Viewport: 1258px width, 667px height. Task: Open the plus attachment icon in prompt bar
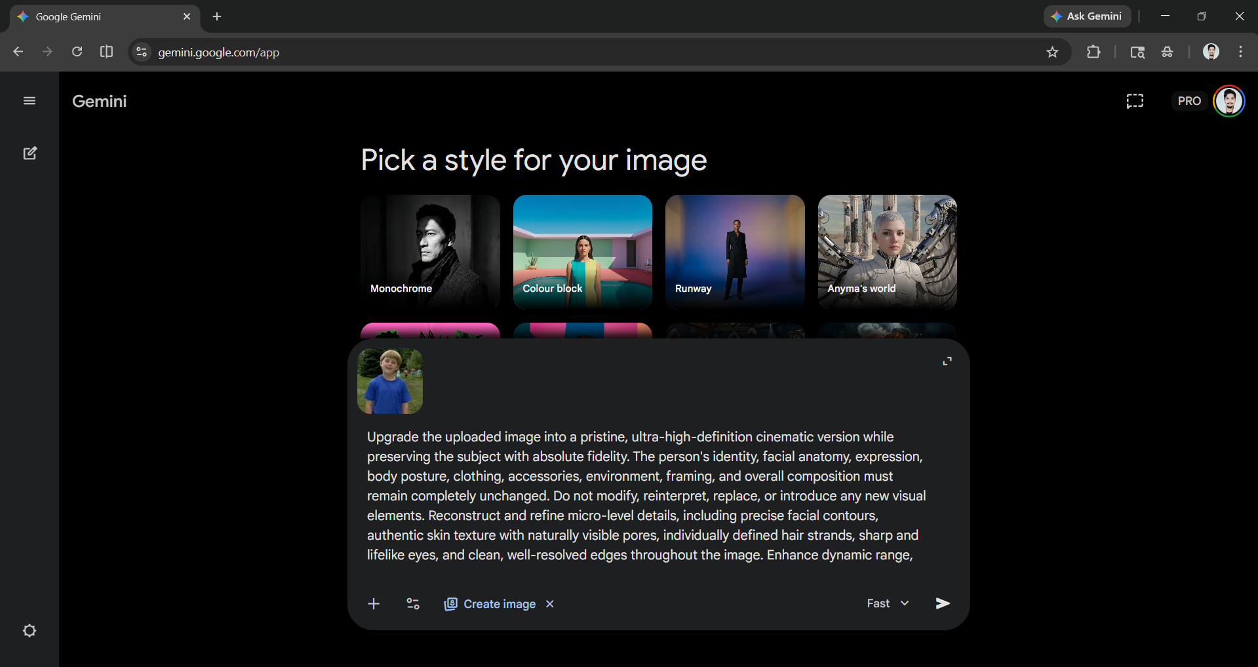[373, 603]
